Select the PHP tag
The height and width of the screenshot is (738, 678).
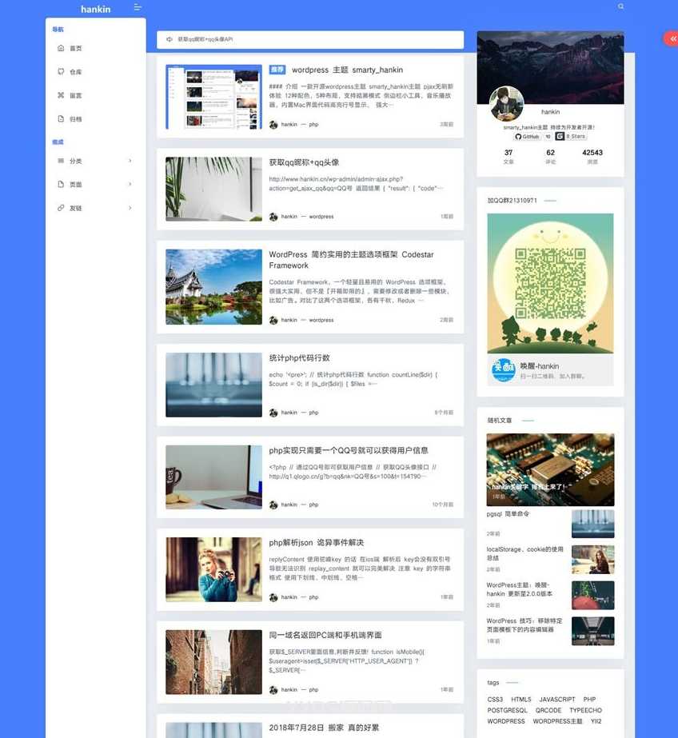pos(589,700)
